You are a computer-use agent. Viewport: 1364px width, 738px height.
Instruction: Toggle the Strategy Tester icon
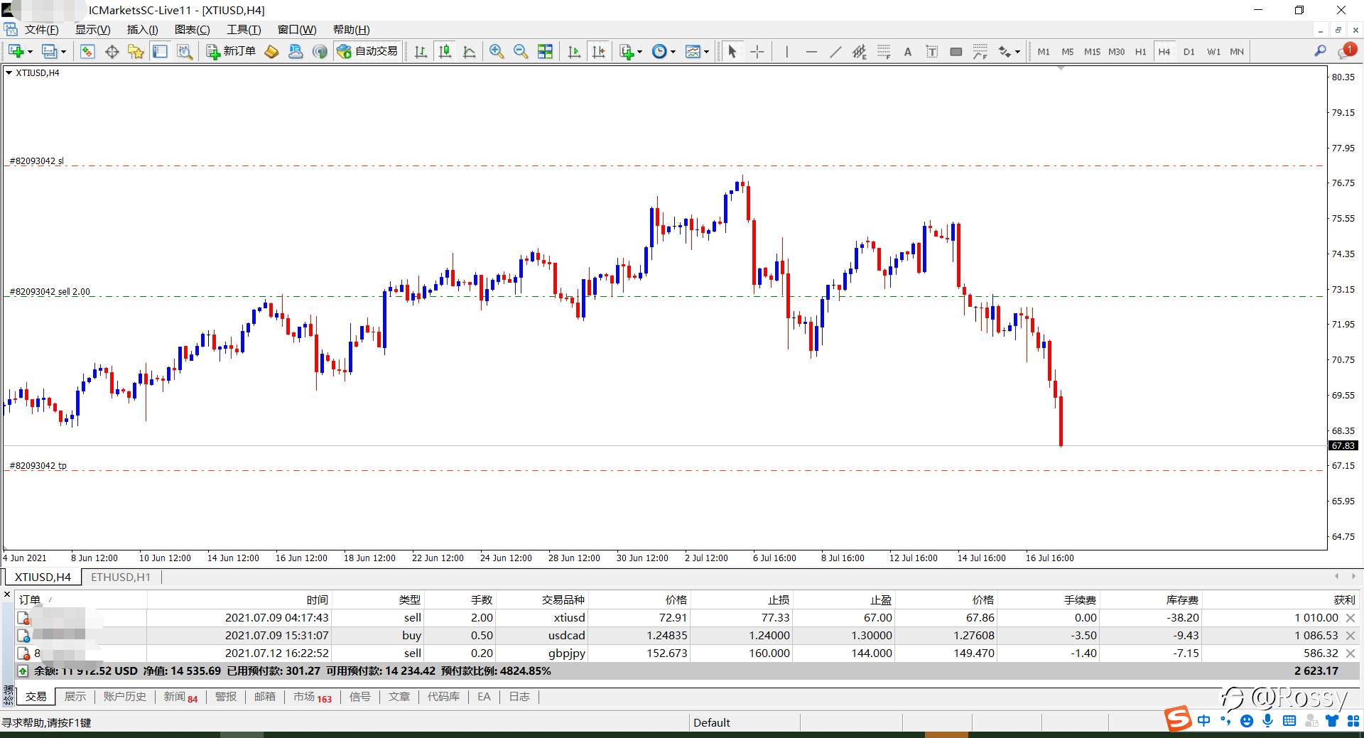tap(184, 51)
